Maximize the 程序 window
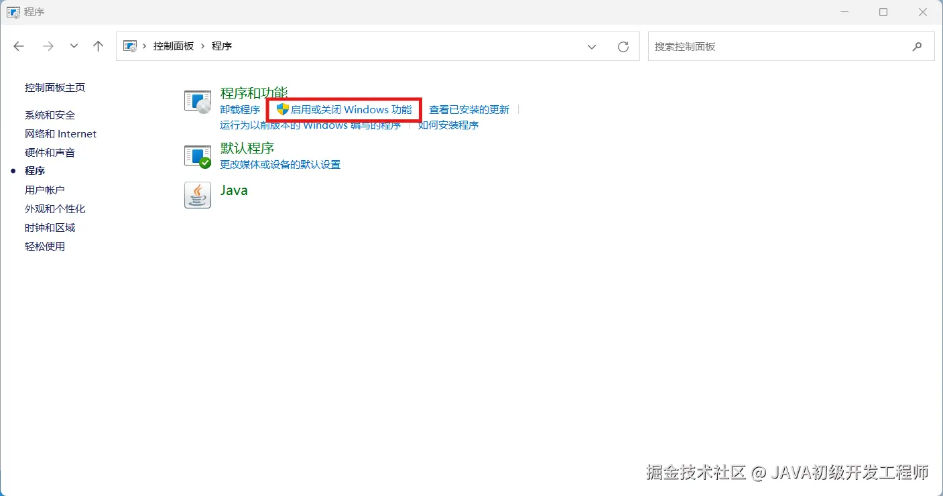The image size is (943, 496). click(x=883, y=12)
